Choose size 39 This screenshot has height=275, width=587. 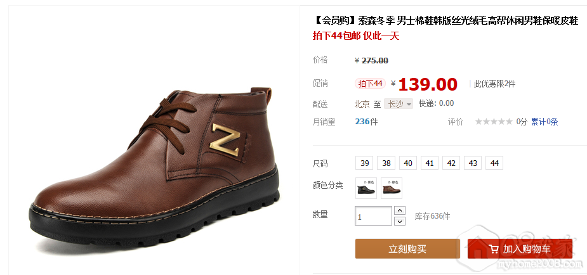364,163
